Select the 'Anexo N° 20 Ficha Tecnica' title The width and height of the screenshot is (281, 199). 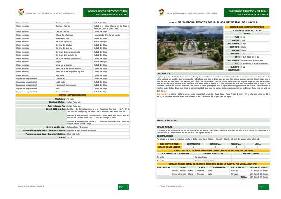213,22
